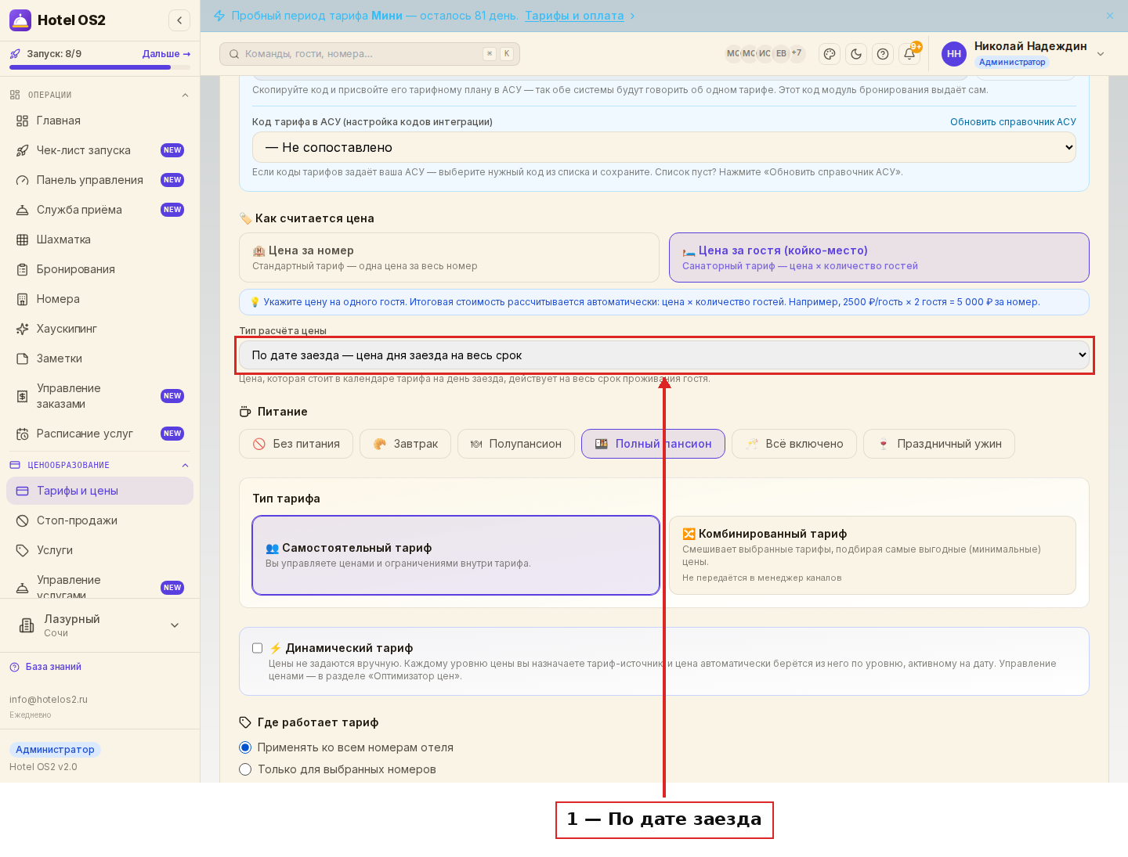Choose the Завтрак meal option
The image size is (1128, 857).
coord(405,444)
